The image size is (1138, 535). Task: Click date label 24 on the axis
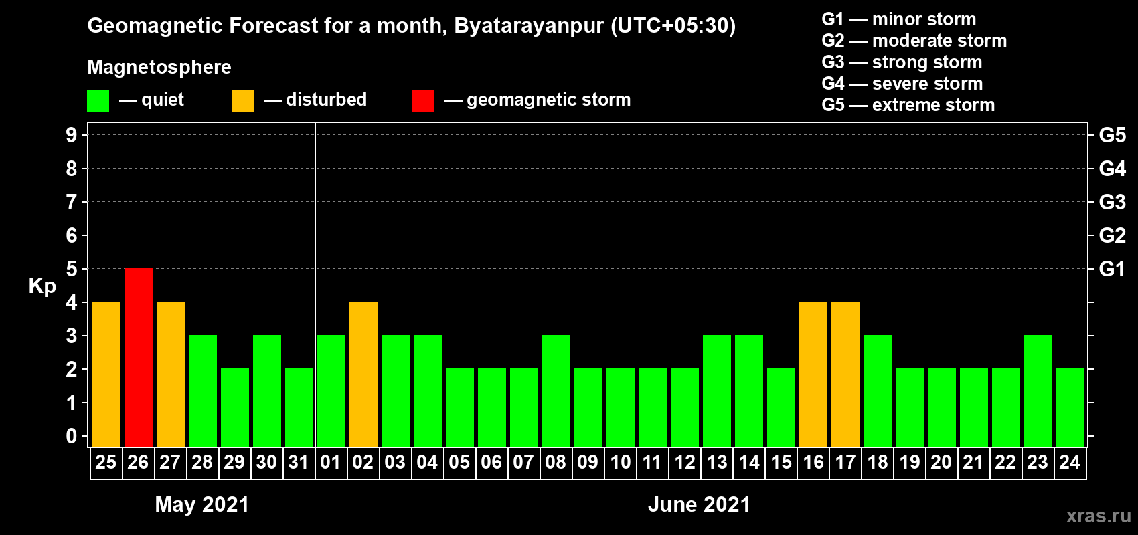point(1070,463)
